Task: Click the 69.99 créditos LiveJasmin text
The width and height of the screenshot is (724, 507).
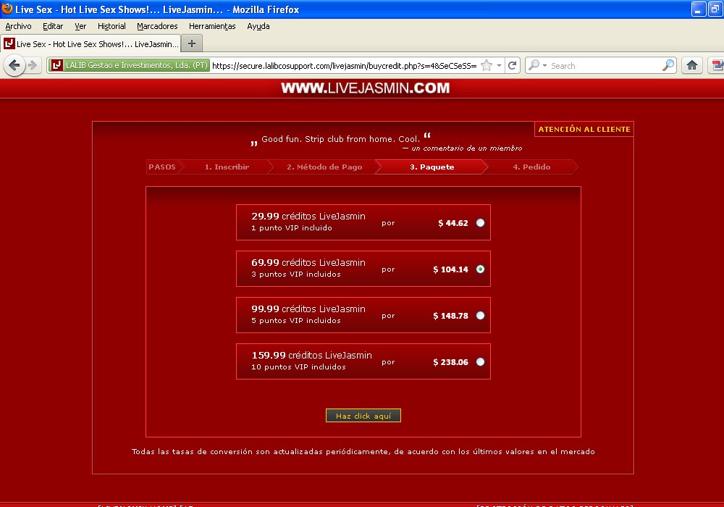Action: 308,262
